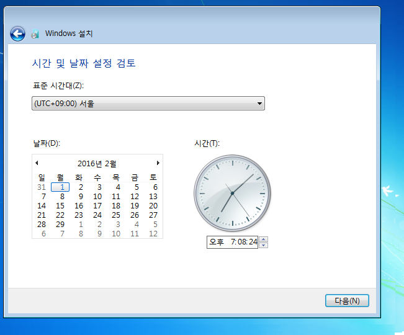Image resolution: width=404 pixels, height=335 pixels.
Task: Increase the time with up spinner
Action: (263, 239)
